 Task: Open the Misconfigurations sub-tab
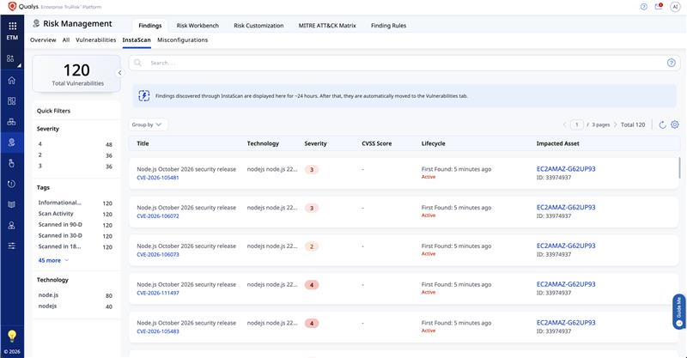(183, 39)
